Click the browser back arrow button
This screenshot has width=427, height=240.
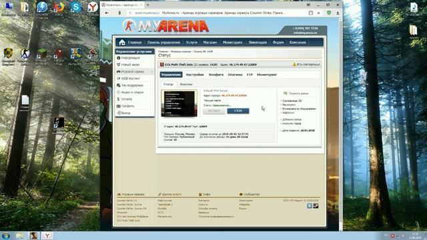point(107,13)
